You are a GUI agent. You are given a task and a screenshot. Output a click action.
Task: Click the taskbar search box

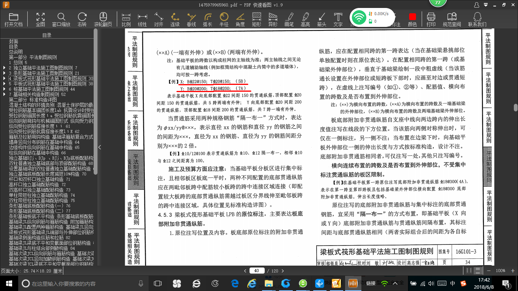coord(82,283)
